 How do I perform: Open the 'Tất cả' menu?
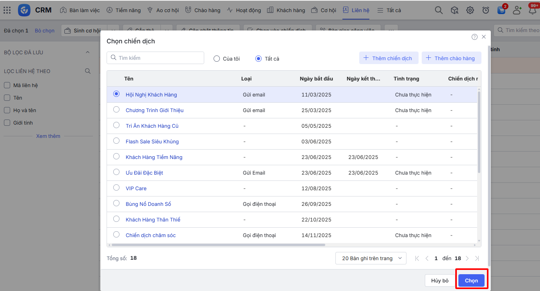[x=389, y=10]
